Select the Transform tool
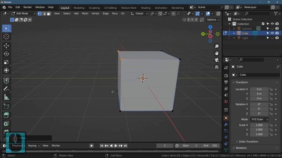Image resolution: width=282 pixels, height=158 pixels. [x=6, y=70]
